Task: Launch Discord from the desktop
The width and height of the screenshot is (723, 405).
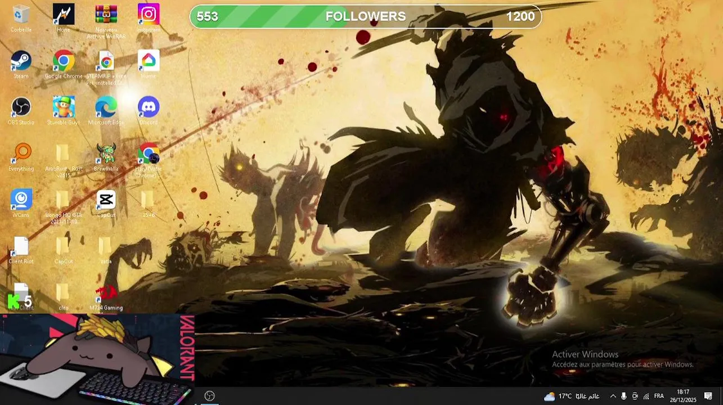Action: (149, 111)
